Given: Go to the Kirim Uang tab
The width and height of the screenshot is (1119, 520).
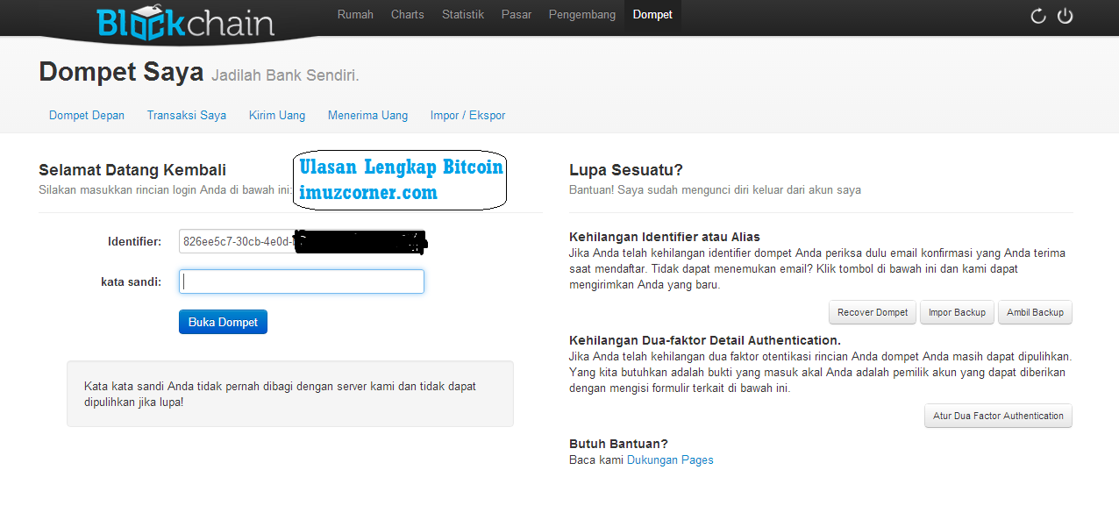Looking at the screenshot, I should (x=277, y=115).
